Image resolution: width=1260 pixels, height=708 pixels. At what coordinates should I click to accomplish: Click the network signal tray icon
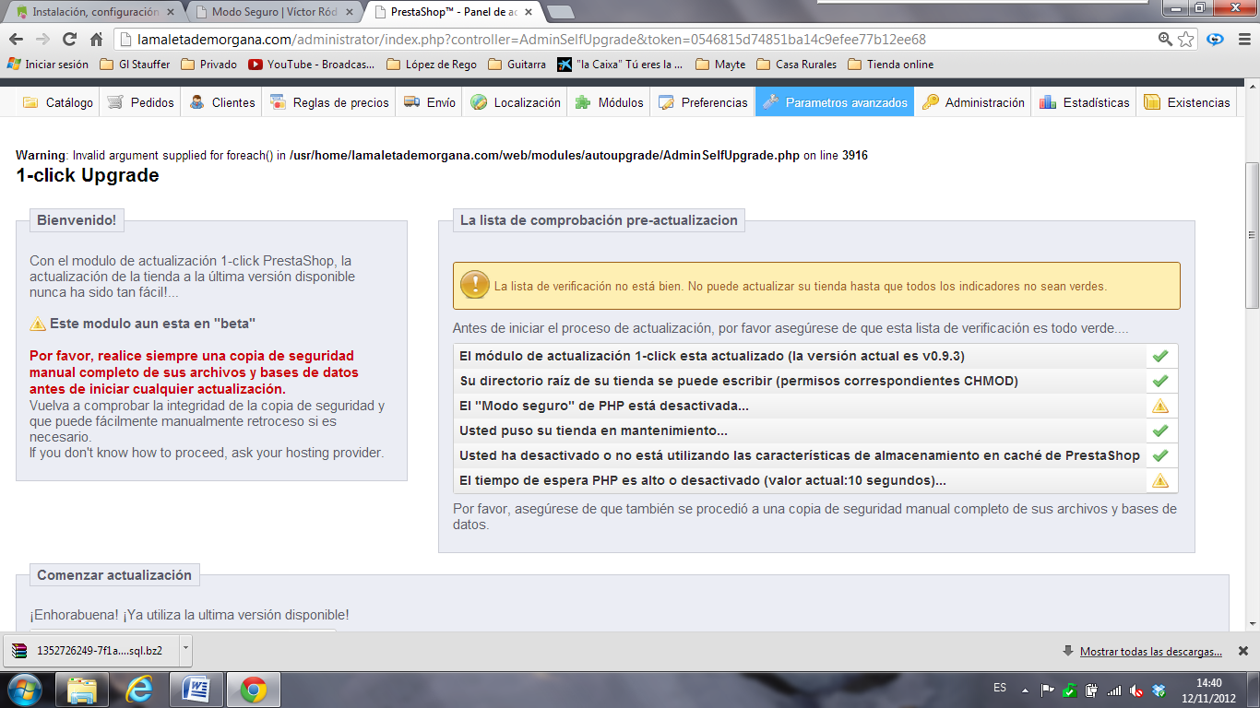coord(1114,690)
